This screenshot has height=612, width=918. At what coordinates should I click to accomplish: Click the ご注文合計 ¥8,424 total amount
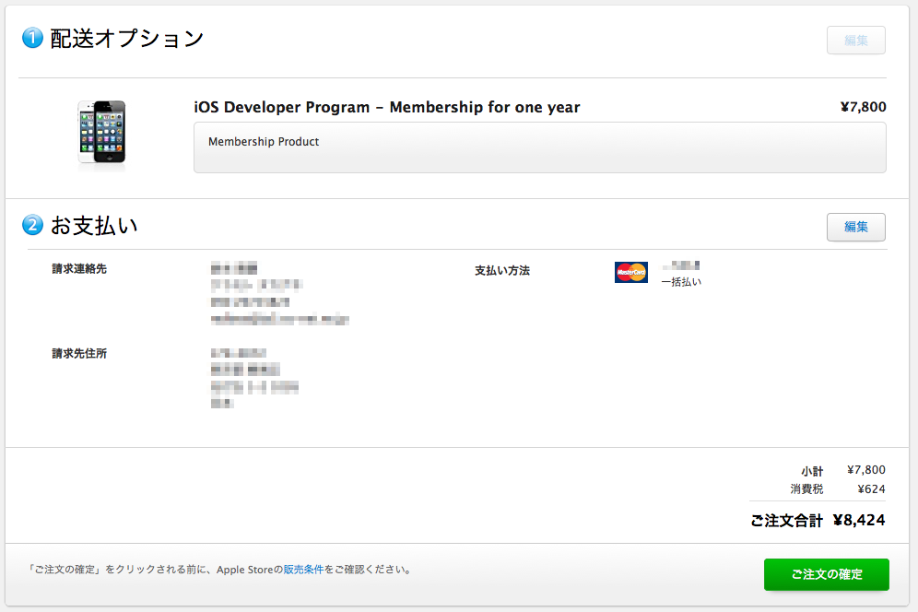[x=859, y=520]
